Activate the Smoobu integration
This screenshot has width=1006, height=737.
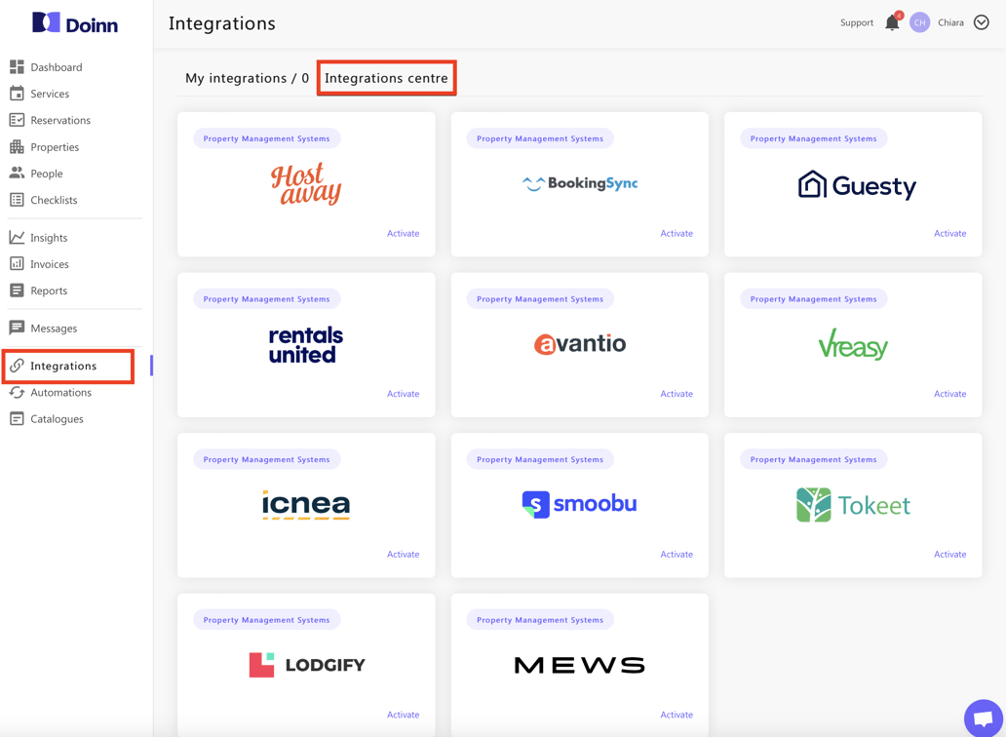pos(676,555)
